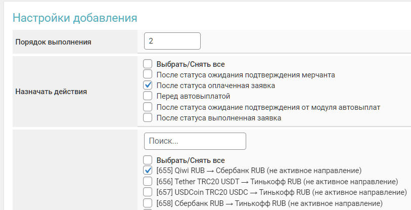Check the После статуса выполненная заявка checkbox

point(148,117)
